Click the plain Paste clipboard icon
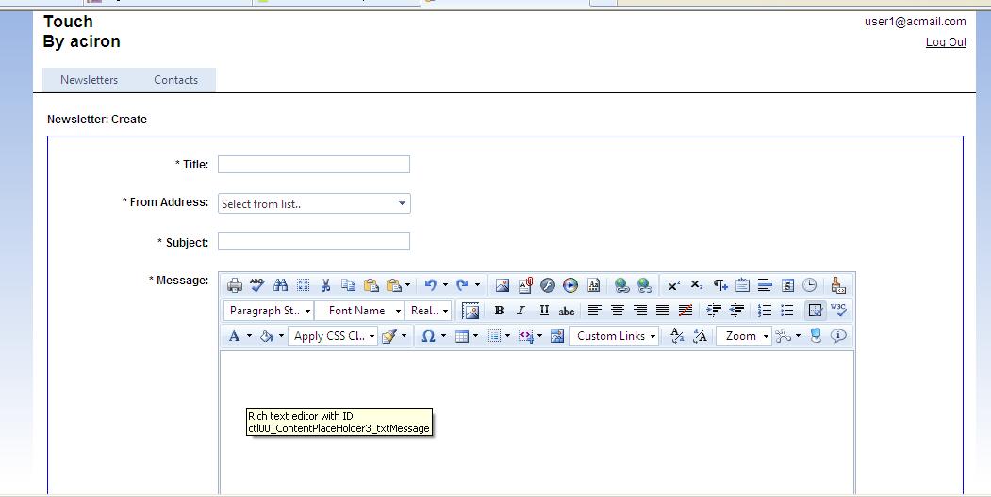Image resolution: width=991 pixels, height=497 pixels. click(x=371, y=285)
